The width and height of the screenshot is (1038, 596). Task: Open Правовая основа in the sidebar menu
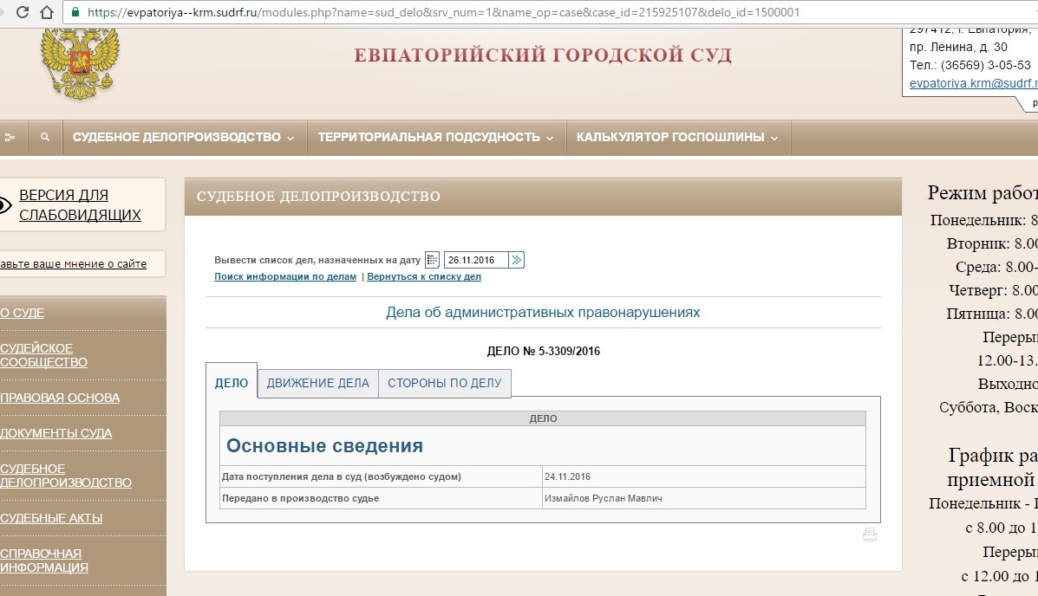click(60, 398)
